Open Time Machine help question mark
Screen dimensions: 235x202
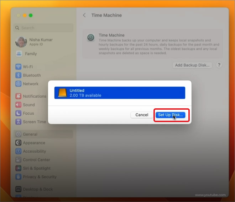pyautogui.click(x=219, y=65)
